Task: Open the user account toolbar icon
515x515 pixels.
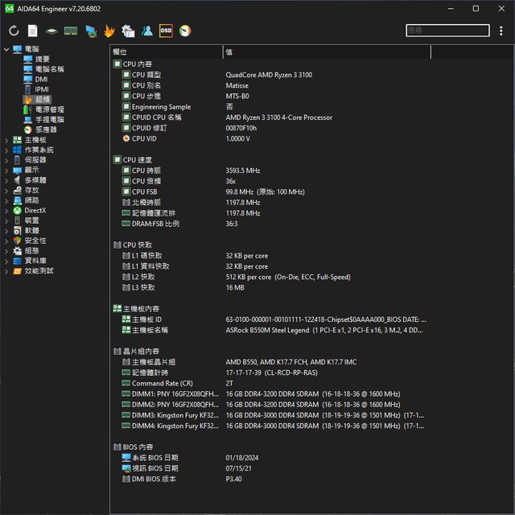Action: coord(147,31)
